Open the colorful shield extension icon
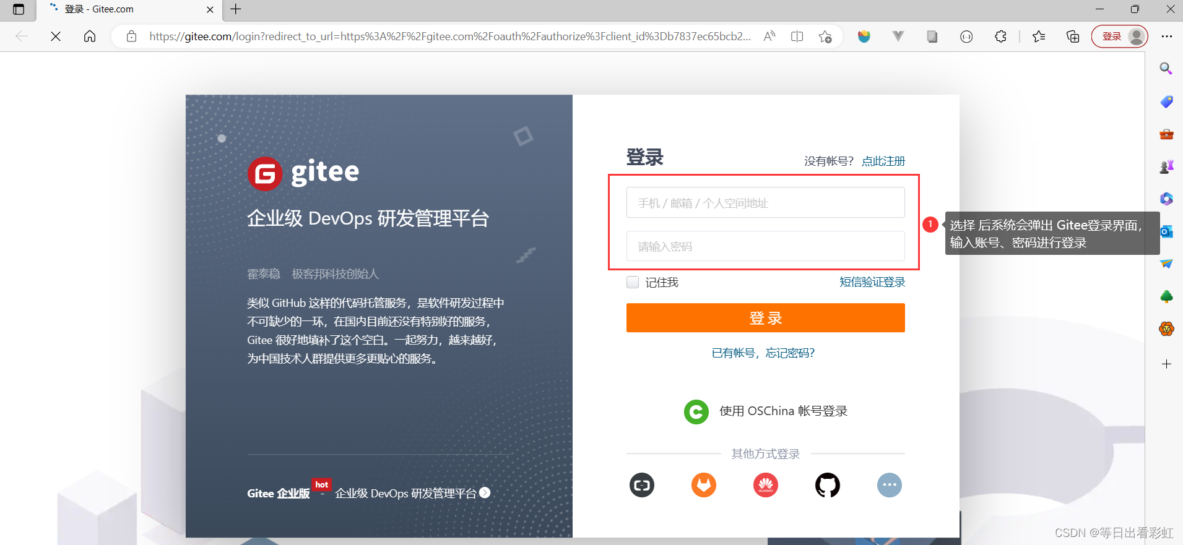1183x545 pixels. pos(864,36)
